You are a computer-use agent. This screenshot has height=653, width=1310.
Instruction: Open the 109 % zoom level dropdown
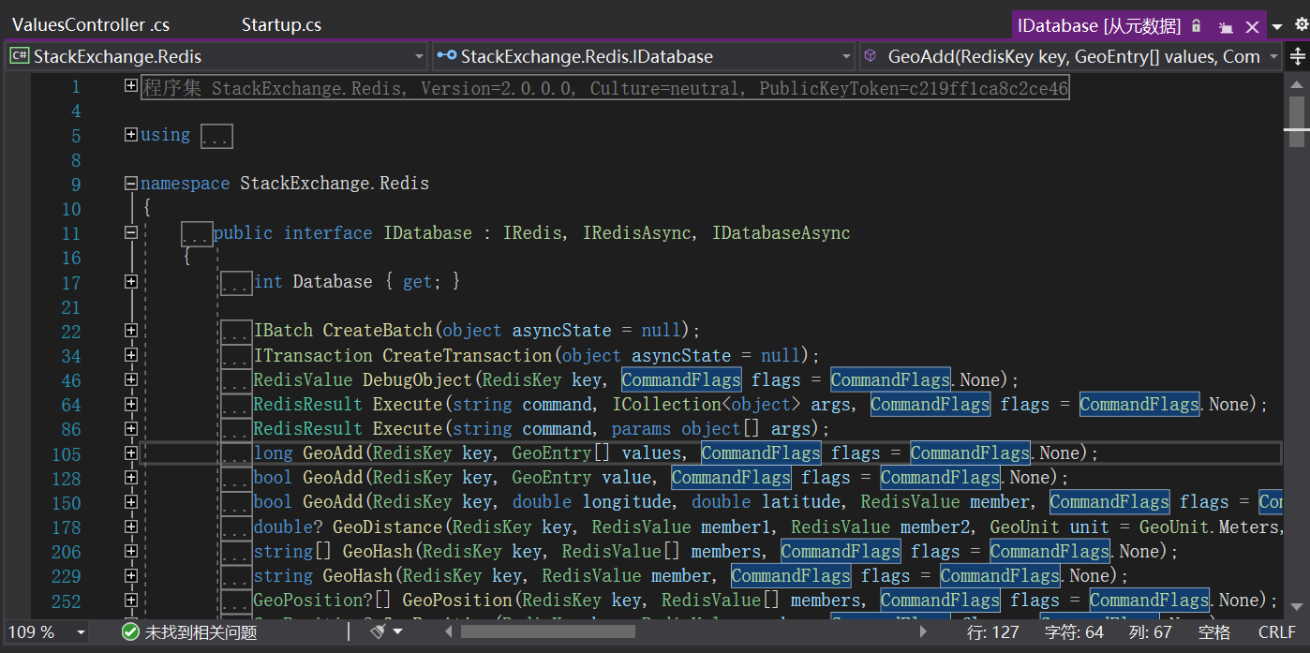(81, 632)
